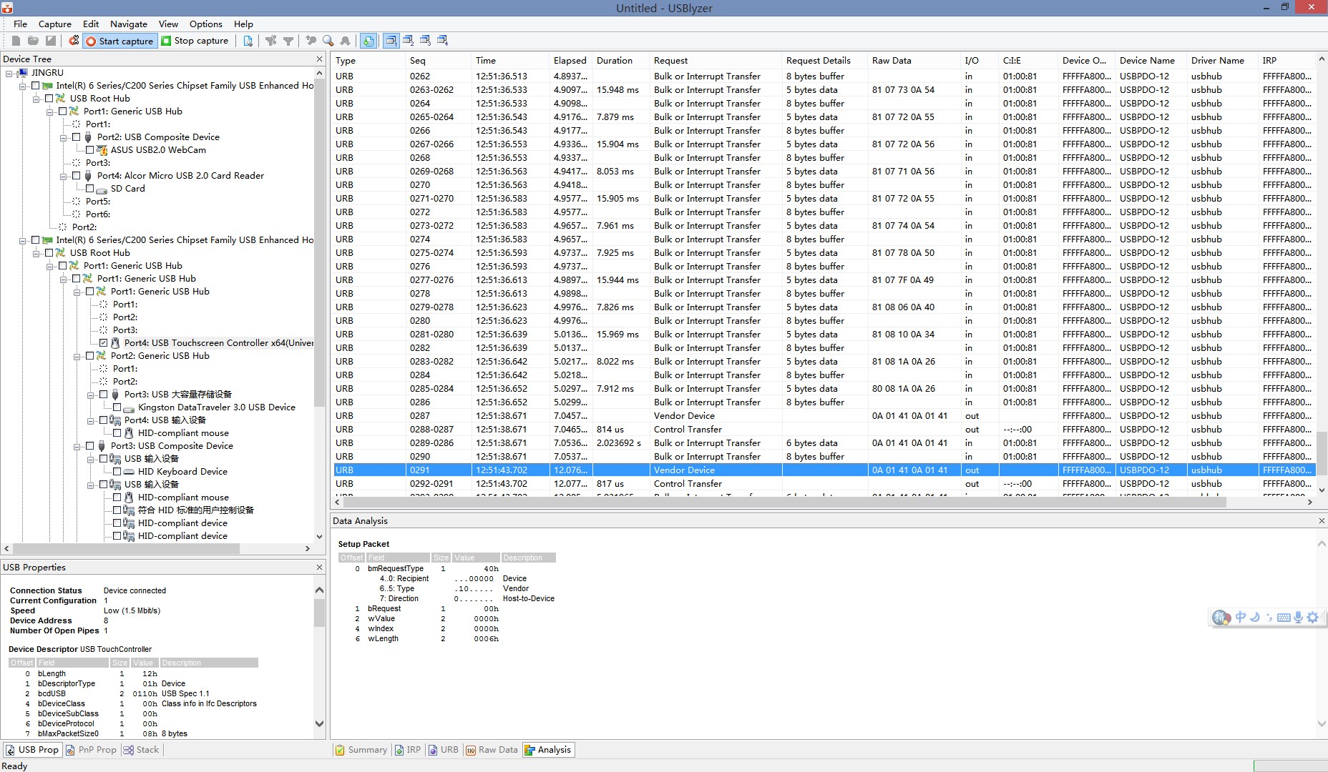
Task: Click the Start capture button
Action: (119, 41)
